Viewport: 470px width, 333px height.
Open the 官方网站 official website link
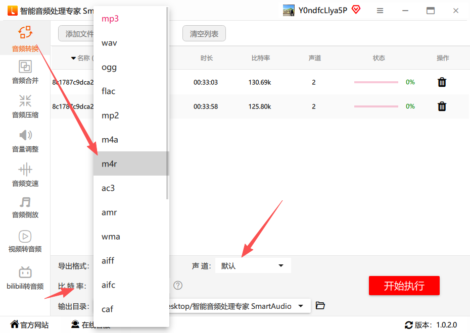29,325
